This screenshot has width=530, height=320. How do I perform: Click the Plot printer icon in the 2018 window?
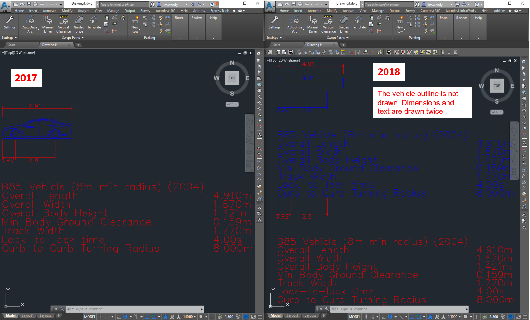[300, 4]
